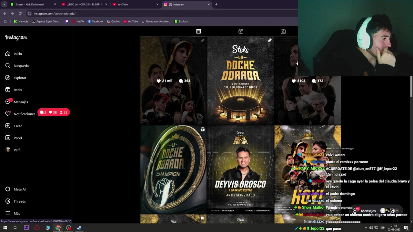The height and width of the screenshot is (232, 413).
Task: Show hidden system tray icons
Action: (366, 228)
